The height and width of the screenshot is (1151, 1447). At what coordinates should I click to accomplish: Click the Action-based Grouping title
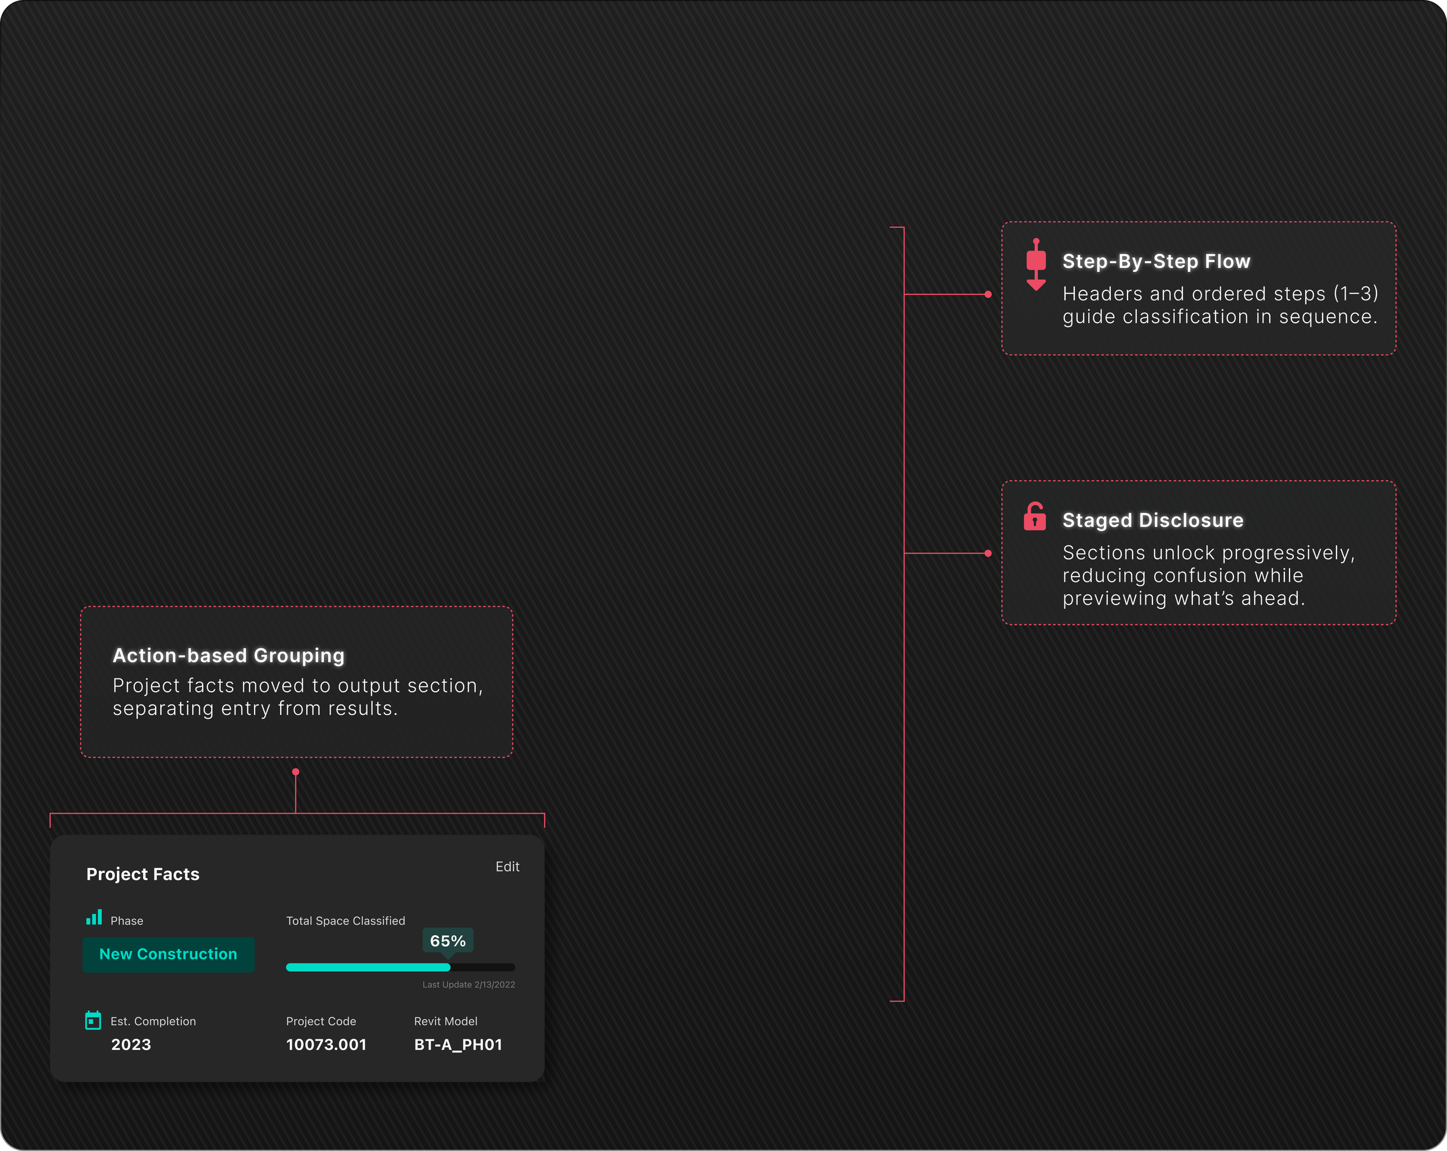point(228,655)
